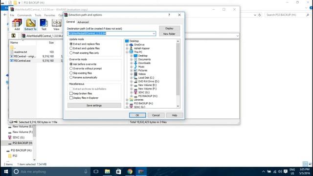Open the Action Center notification icon

(x=286, y=172)
